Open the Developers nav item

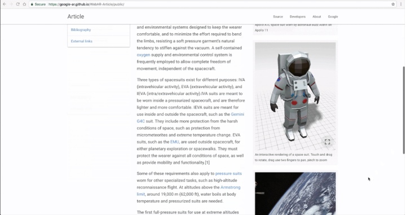coord(298,16)
